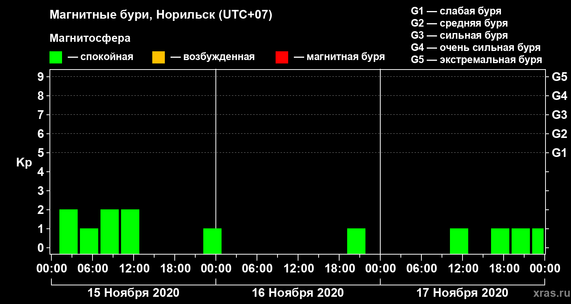
Task: Click the right-axis 'G5' label
Action: [560, 77]
